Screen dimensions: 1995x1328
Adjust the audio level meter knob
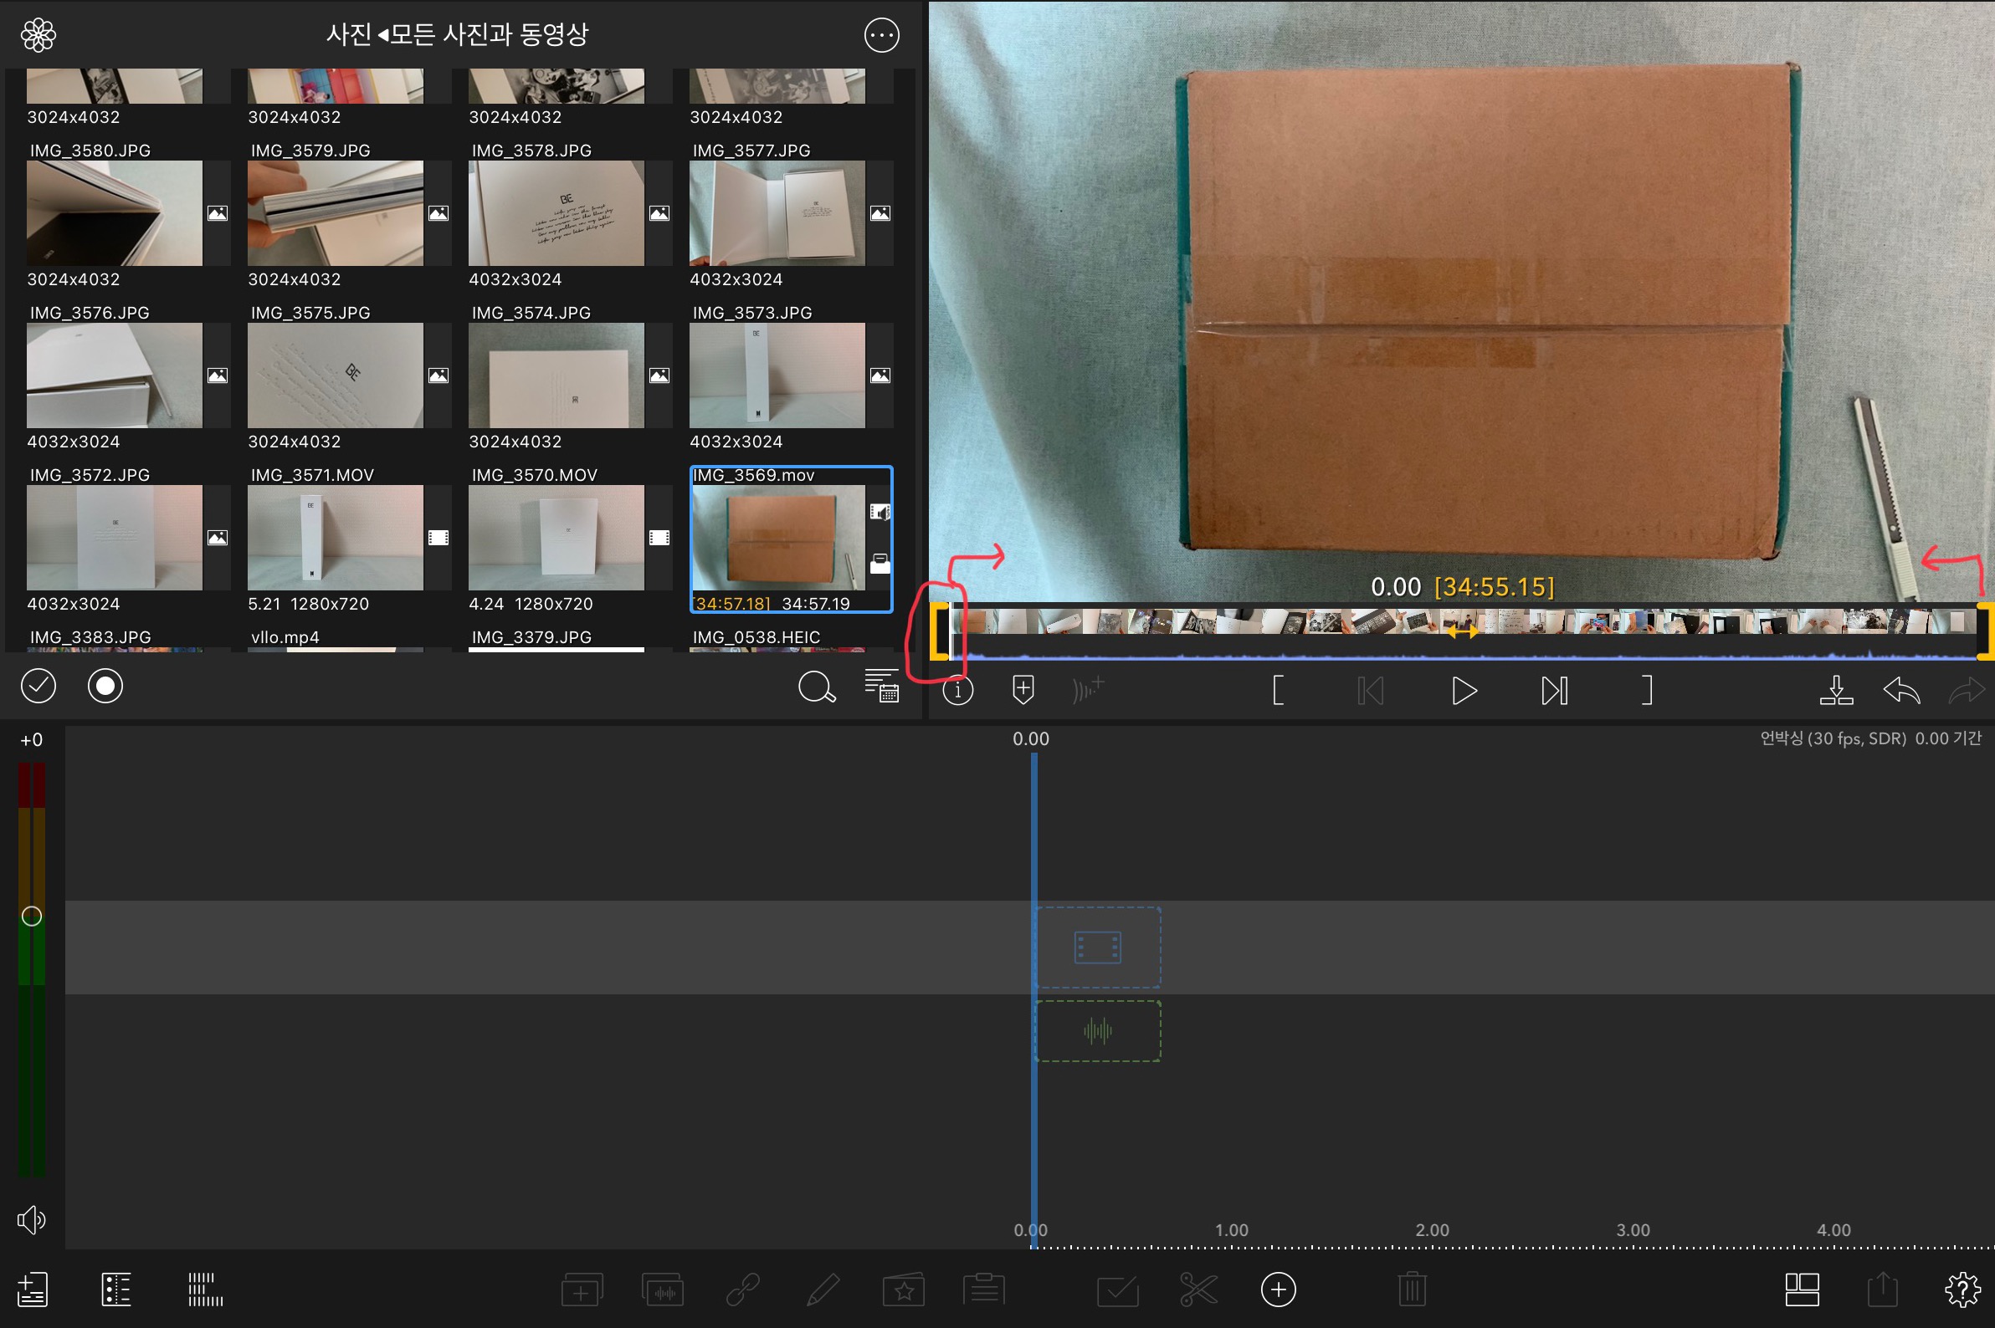[31, 917]
